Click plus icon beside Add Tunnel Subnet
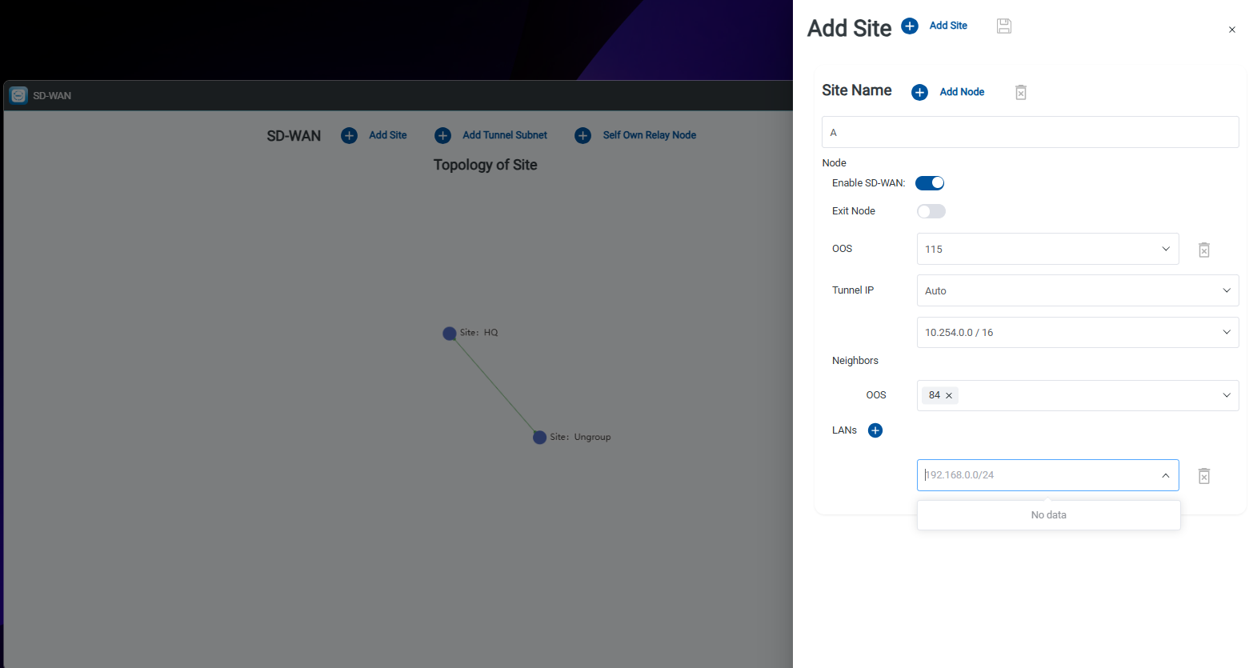Screen dimensions: 1249x668 442,136
